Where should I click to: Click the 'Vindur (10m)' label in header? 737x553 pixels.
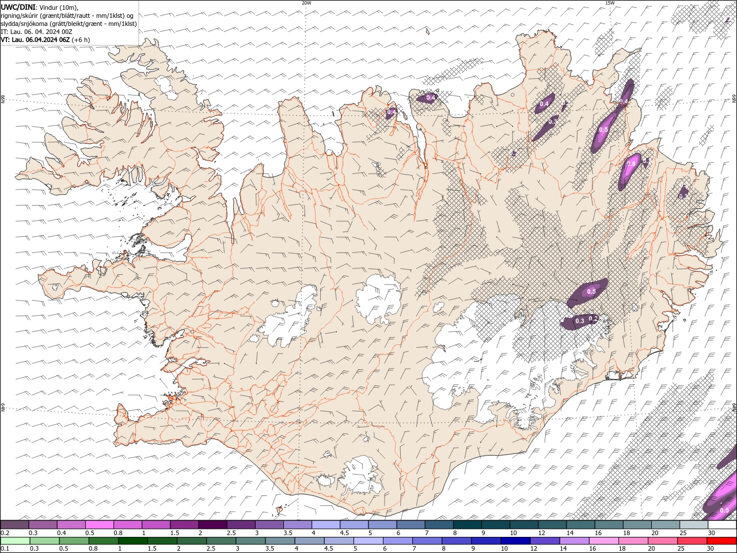pos(59,7)
